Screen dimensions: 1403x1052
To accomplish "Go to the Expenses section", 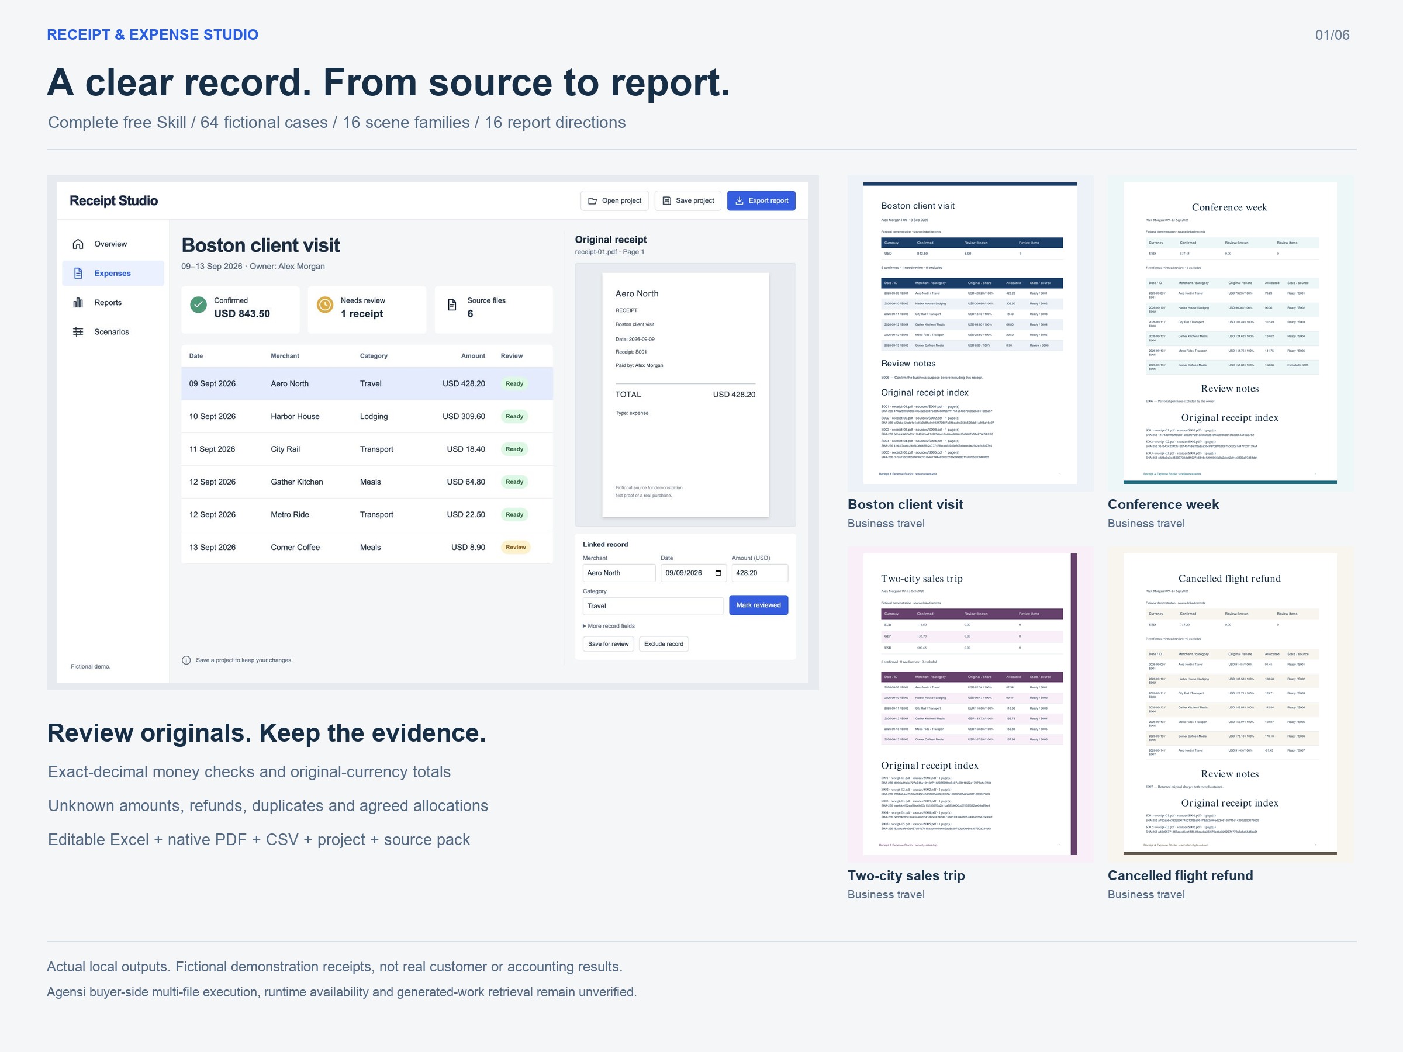I will pyautogui.click(x=113, y=274).
